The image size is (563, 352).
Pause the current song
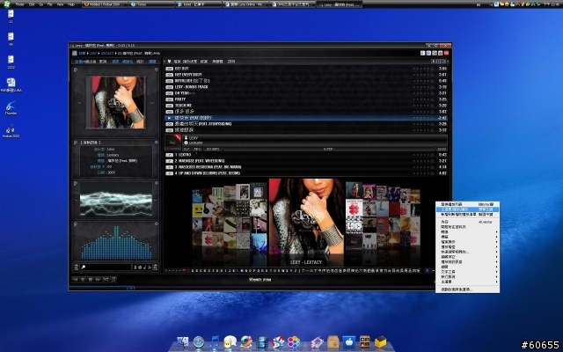(83, 279)
